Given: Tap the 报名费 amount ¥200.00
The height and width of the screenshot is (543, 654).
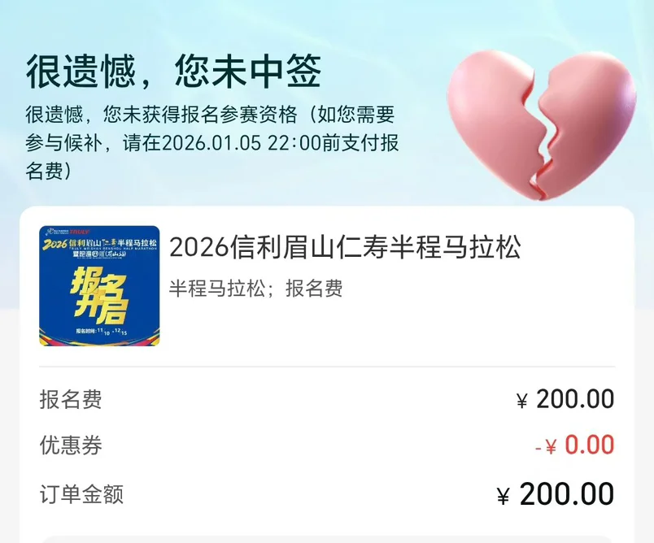Looking at the screenshot, I should point(565,399).
